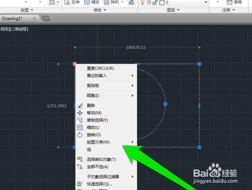Screen dimensions: 252x190
Task: Expand the 绘图 panel title
Action: (27, 10)
